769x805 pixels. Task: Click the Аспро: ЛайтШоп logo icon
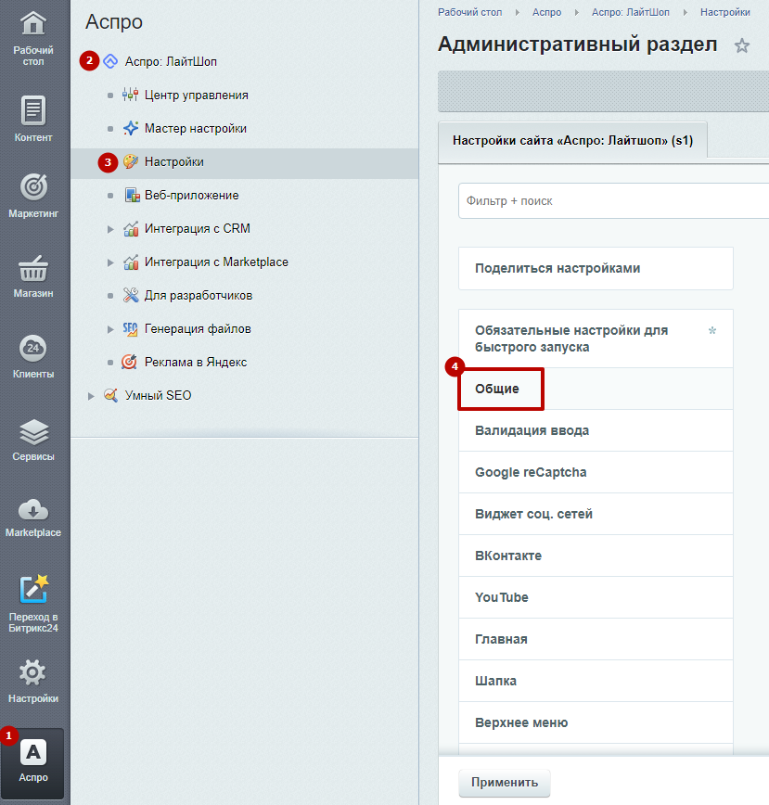tap(110, 61)
